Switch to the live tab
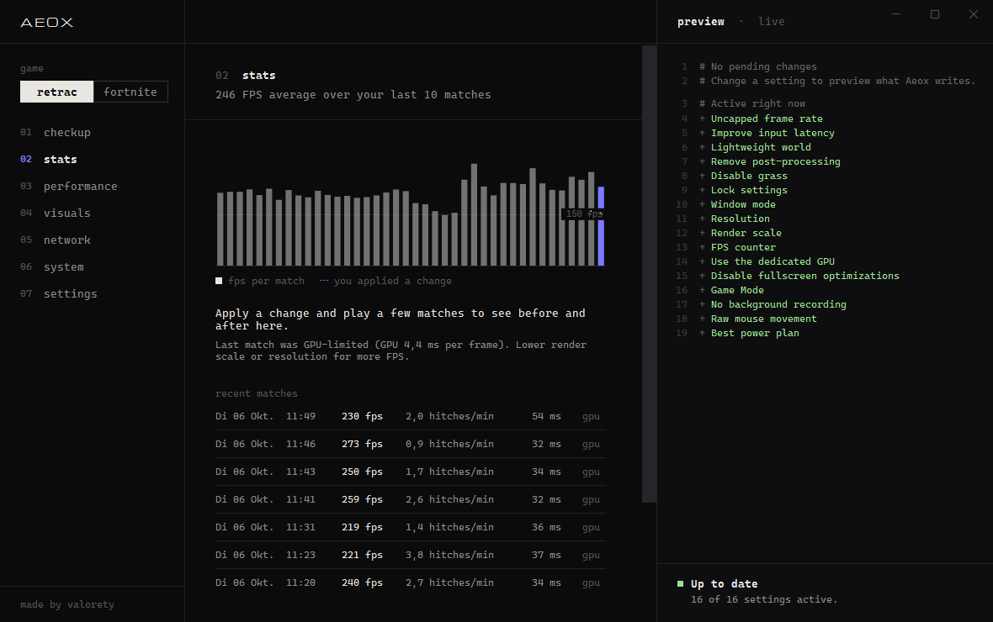 (x=772, y=22)
